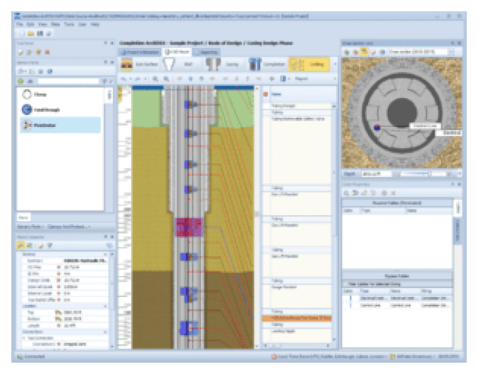Select the Clamp part icon
The height and width of the screenshot is (374, 478).
click(27, 92)
